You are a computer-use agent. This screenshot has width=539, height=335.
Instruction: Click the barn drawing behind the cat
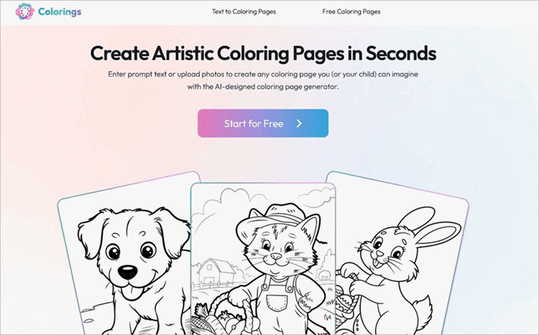pos(216,270)
